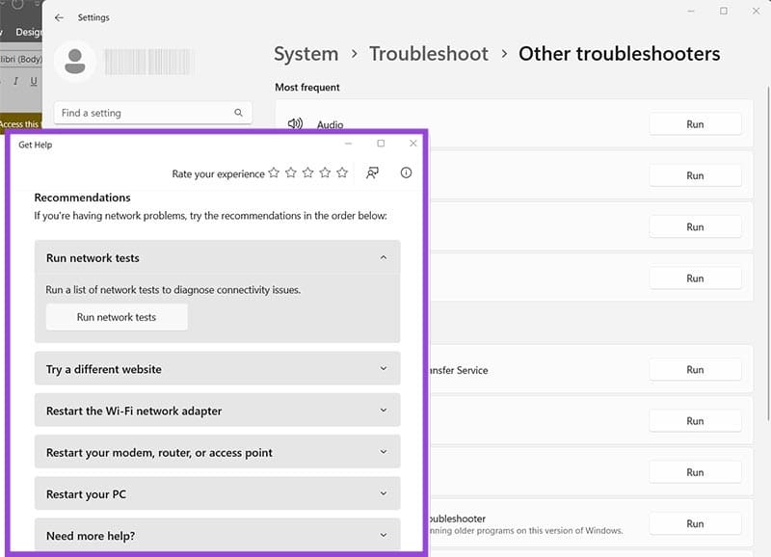Maximize the Get Help window
This screenshot has width=771, height=557.
pyautogui.click(x=381, y=143)
